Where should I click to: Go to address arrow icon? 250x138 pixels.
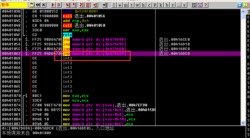(104, 5)
